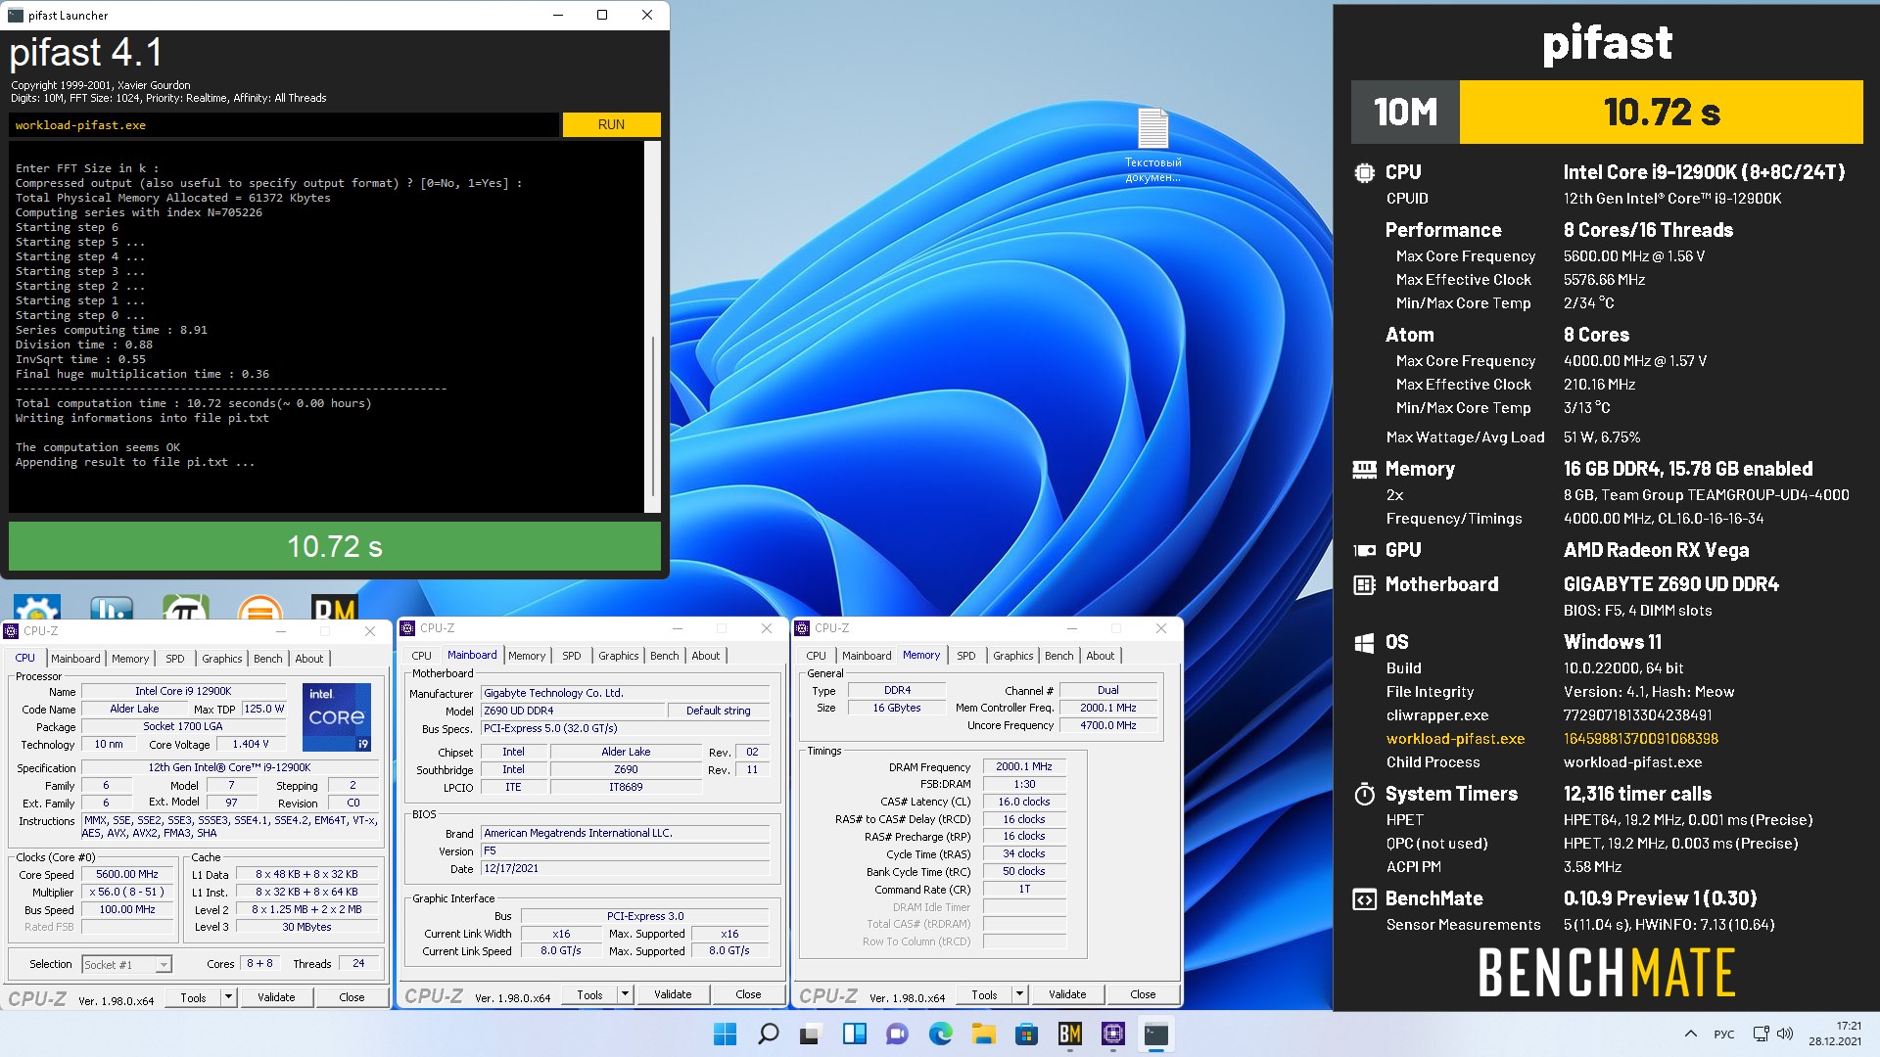Click the CPU-Z icon in the CPU tab window title bar
This screenshot has width=1880, height=1057.
pos(12,631)
